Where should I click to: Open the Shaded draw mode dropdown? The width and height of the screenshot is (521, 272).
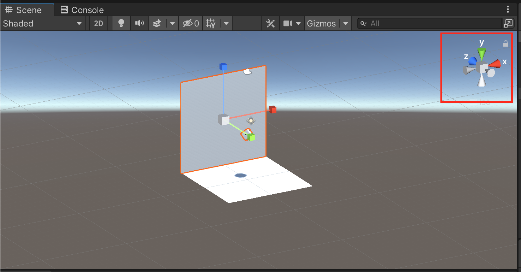(42, 24)
